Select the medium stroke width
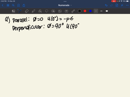The width and height of the screenshot is (130, 97). pyautogui.click(x=101, y=11)
